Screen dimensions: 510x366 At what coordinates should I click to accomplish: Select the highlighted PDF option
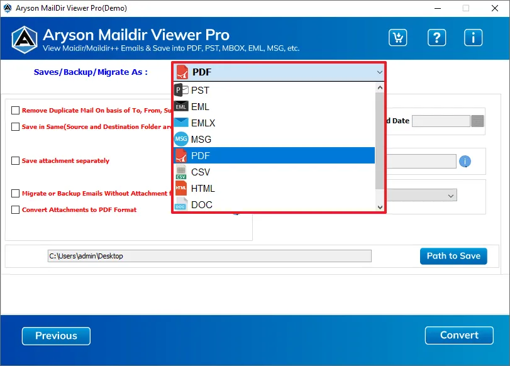274,155
